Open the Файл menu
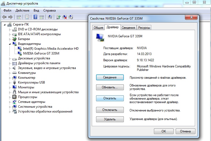The image size is (211, 141). pos(8,10)
